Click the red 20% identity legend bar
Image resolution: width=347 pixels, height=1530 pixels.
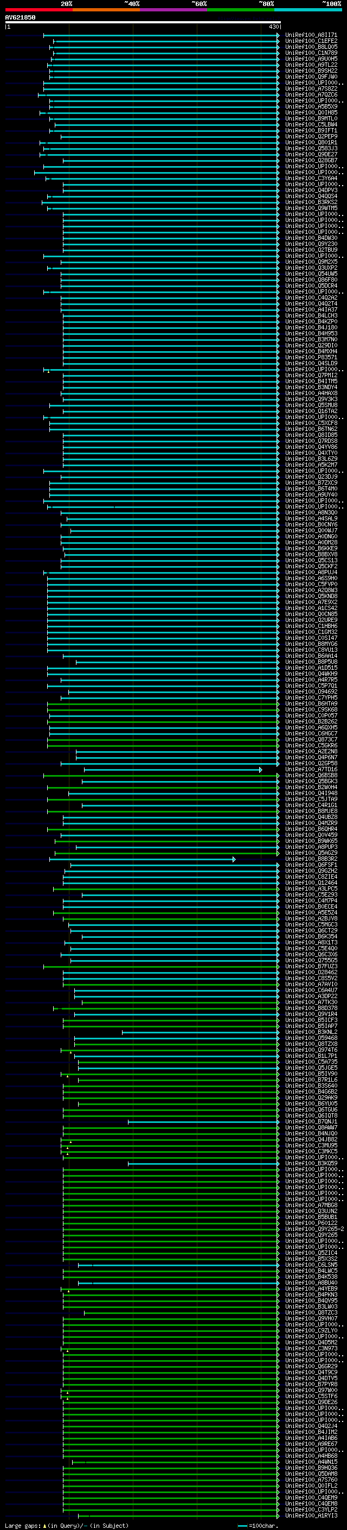point(38,10)
